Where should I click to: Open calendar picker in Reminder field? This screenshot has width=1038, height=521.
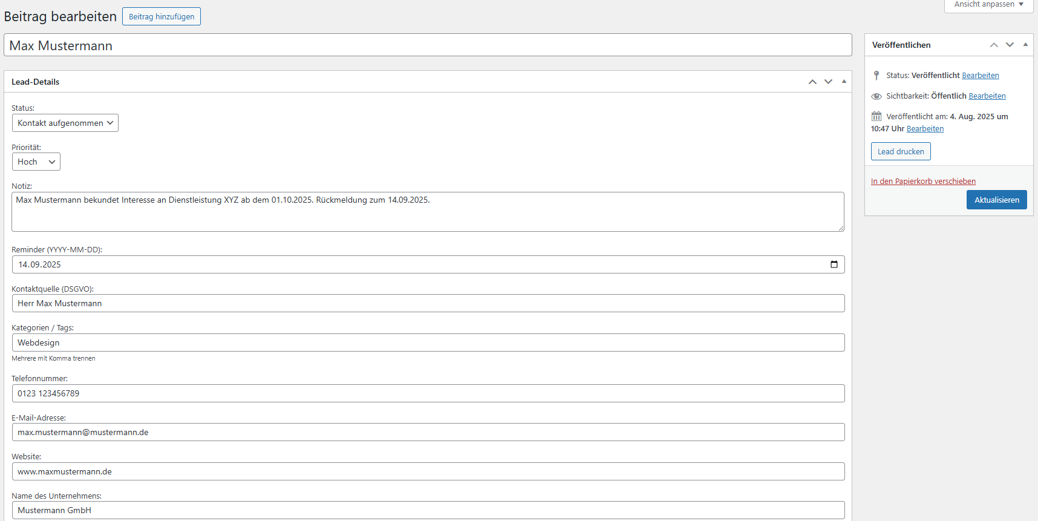coord(834,264)
